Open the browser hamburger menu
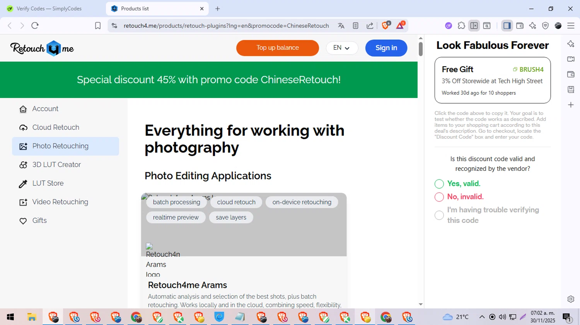Screen dimensions: 580x325 (571, 25)
